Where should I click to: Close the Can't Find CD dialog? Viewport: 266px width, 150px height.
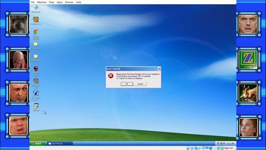pyautogui.click(x=159, y=69)
